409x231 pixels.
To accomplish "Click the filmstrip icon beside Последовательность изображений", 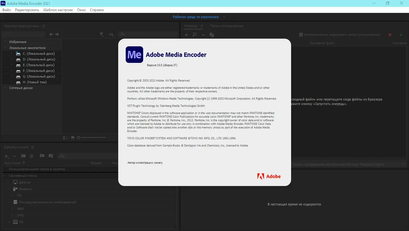I will (x=15, y=202).
